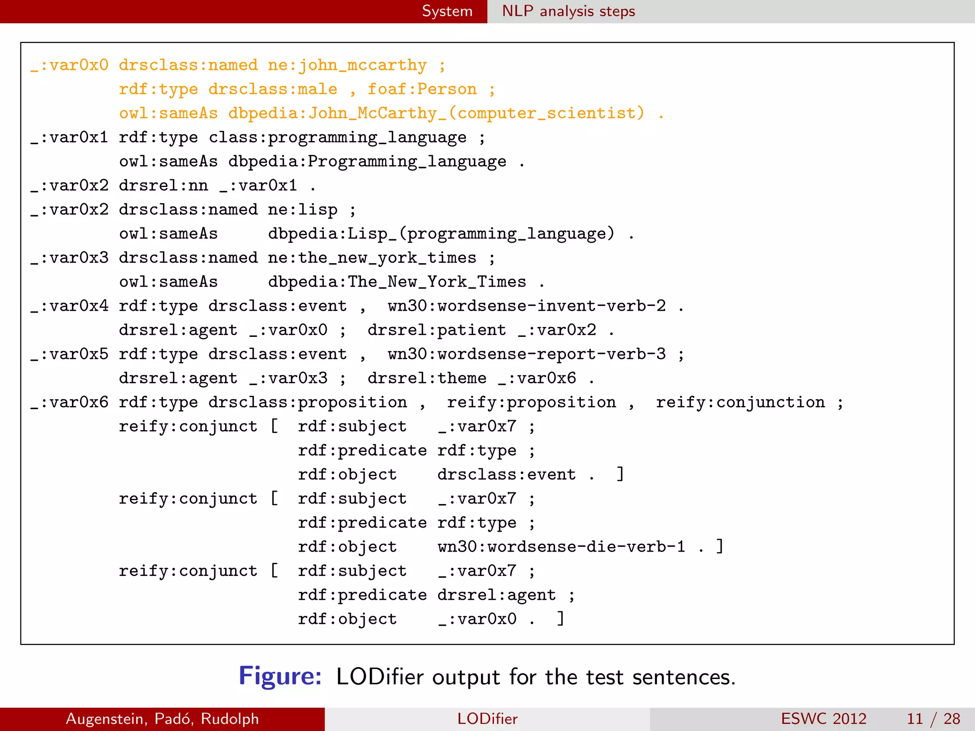Click wn30:wordsense-report-verb-3
Image resolution: width=975 pixels, height=731 pixels.
tap(527, 355)
